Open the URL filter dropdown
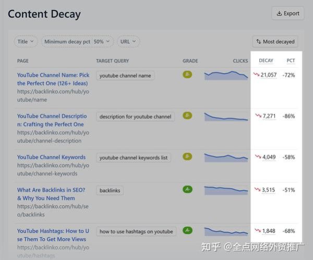Viewport: 313px width, 260px height. pos(128,41)
